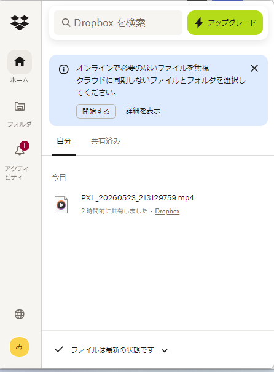Click the video file icon thumbnail
The image size is (274, 372).
[61, 205]
